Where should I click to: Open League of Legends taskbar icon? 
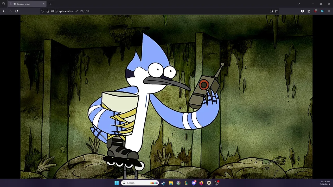[x=186, y=183]
